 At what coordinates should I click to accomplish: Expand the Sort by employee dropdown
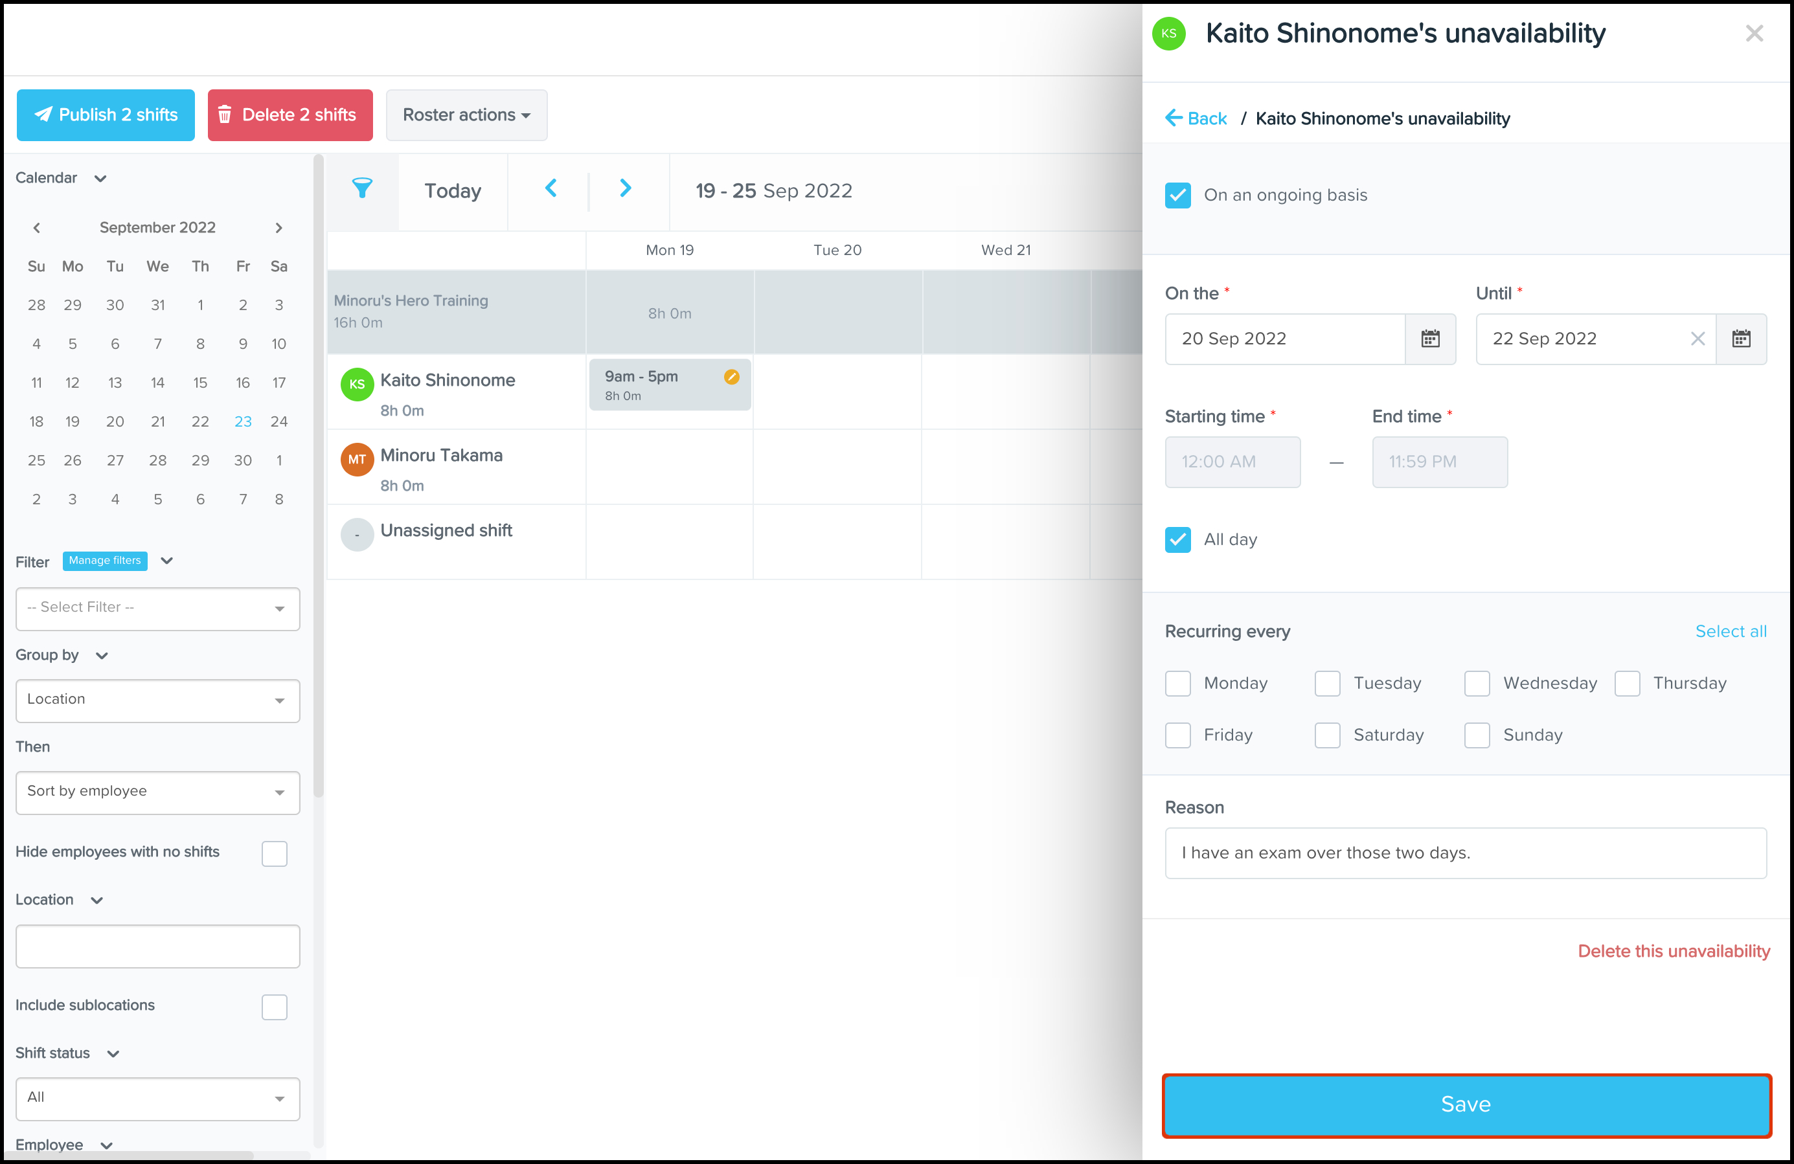pyautogui.click(x=157, y=792)
